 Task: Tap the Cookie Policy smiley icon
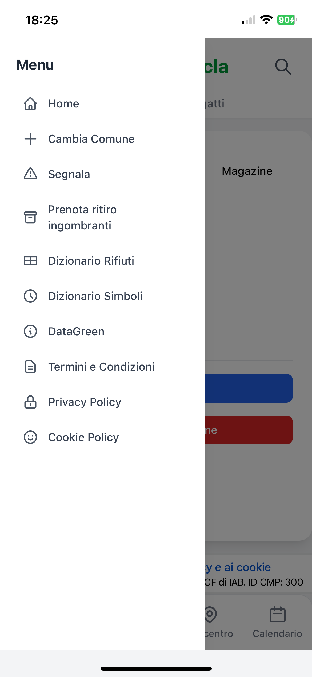30,437
